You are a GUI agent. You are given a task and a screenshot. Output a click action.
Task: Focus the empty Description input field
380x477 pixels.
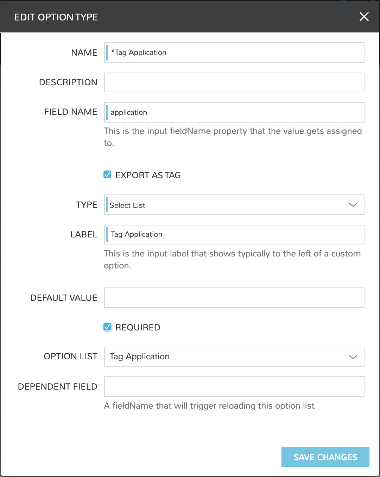(x=234, y=82)
